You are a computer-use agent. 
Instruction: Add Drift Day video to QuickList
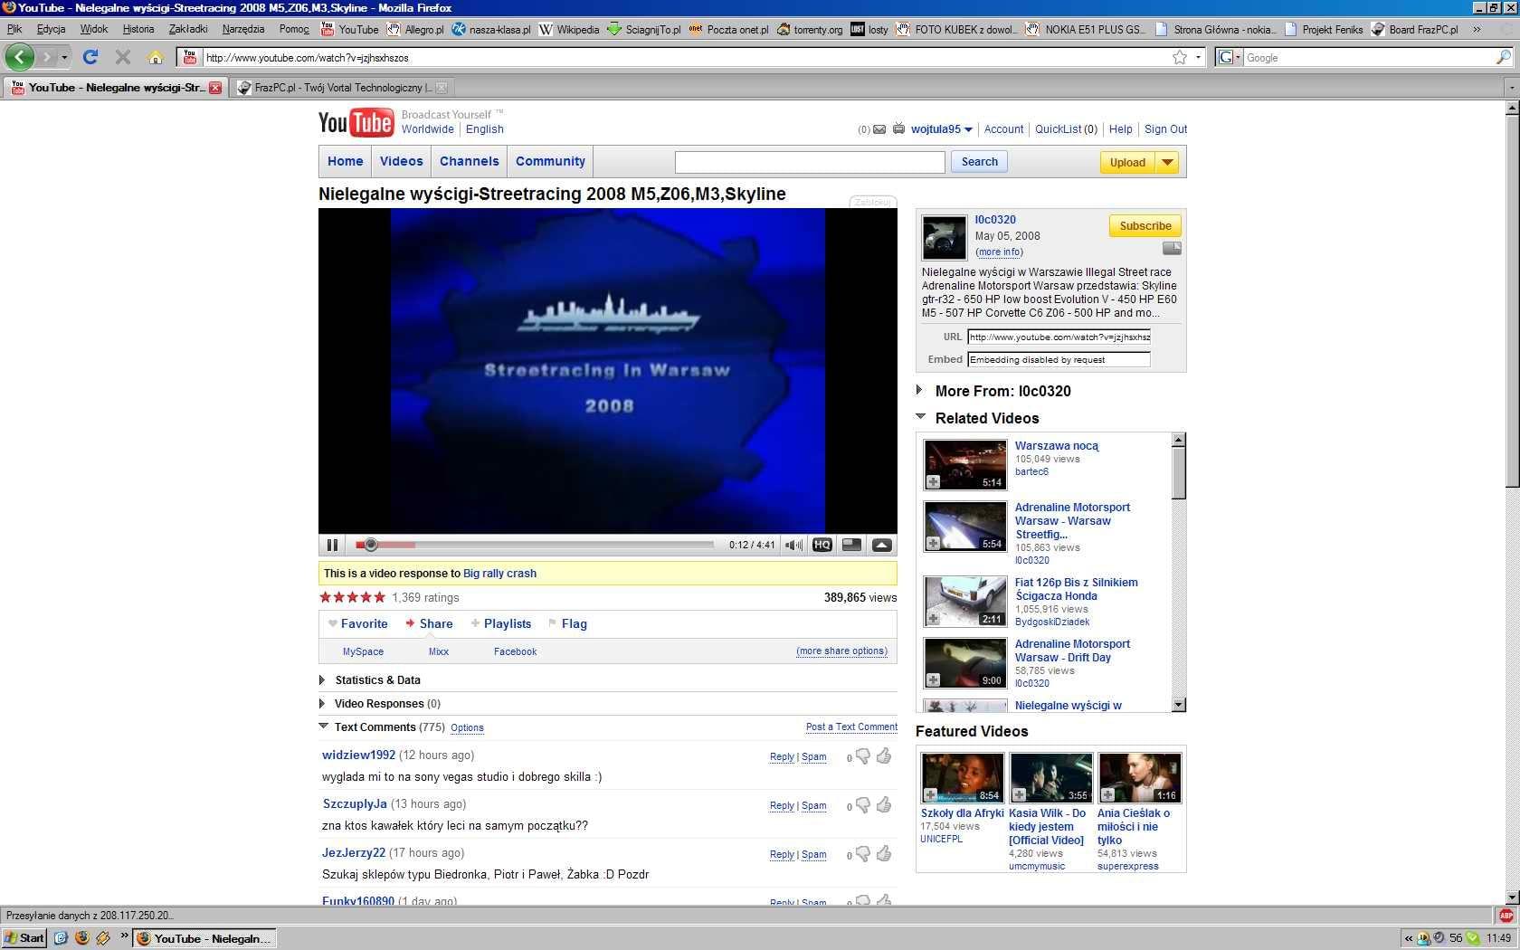933,680
